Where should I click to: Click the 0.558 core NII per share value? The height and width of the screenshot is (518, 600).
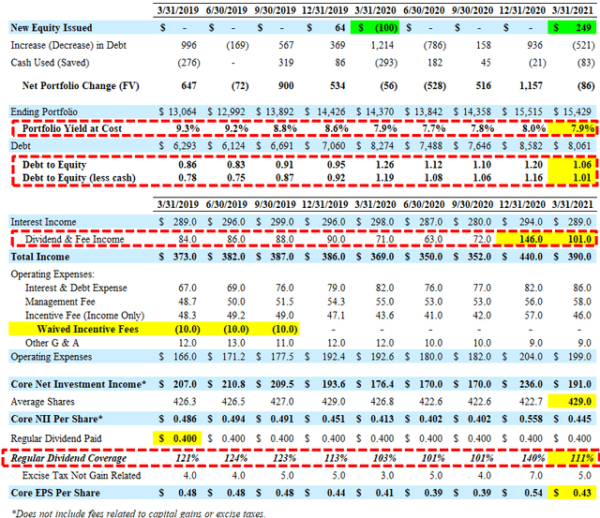[x=531, y=419]
